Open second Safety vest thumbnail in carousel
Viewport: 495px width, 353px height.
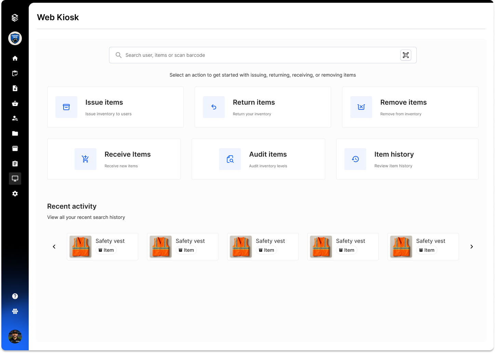pyautogui.click(x=161, y=247)
